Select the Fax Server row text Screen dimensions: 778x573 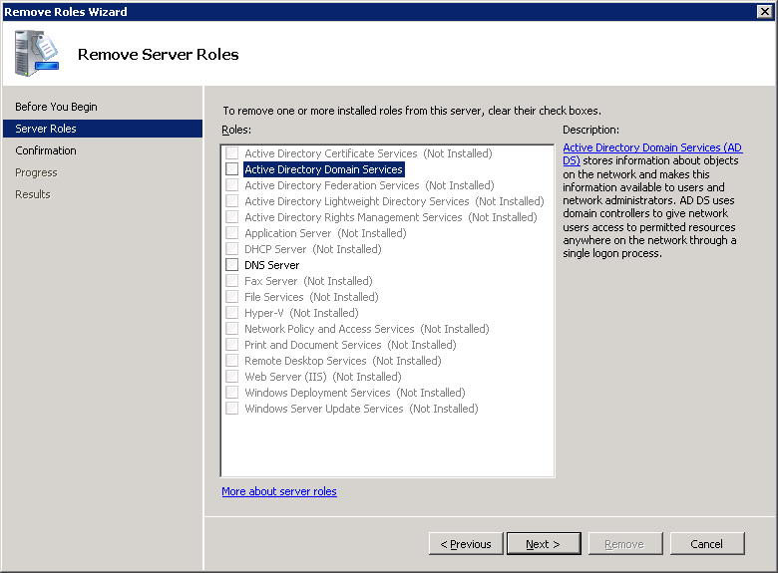click(x=308, y=281)
